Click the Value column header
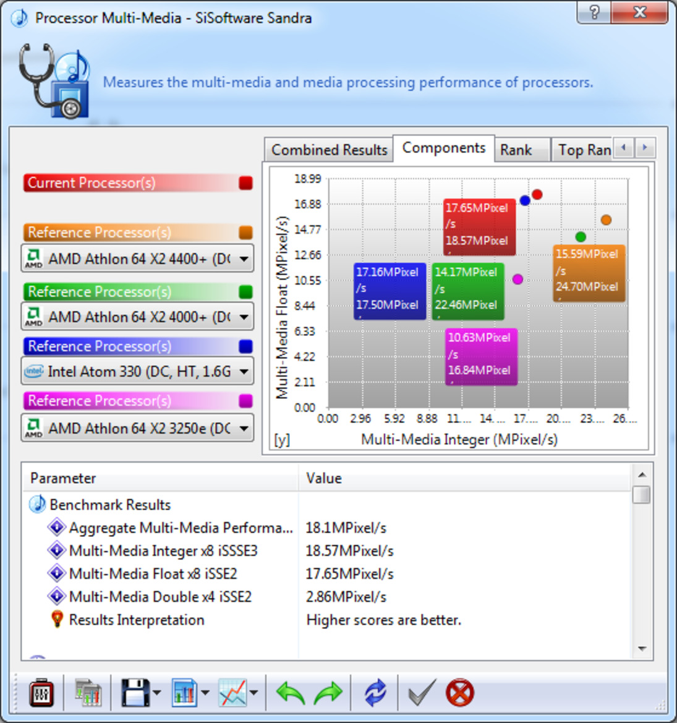 pos(464,478)
